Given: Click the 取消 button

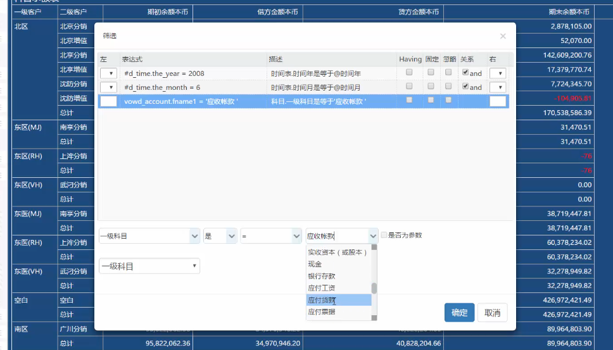Looking at the screenshot, I should tap(492, 313).
